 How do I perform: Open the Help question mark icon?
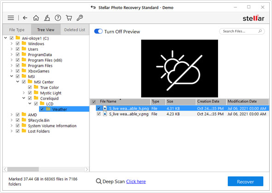[58, 18]
